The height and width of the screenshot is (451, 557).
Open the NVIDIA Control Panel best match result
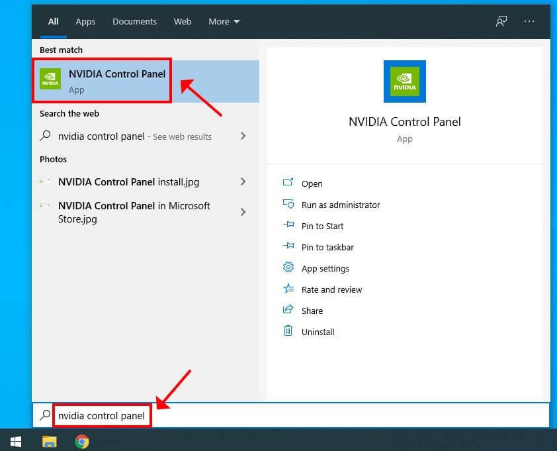click(146, 81)
